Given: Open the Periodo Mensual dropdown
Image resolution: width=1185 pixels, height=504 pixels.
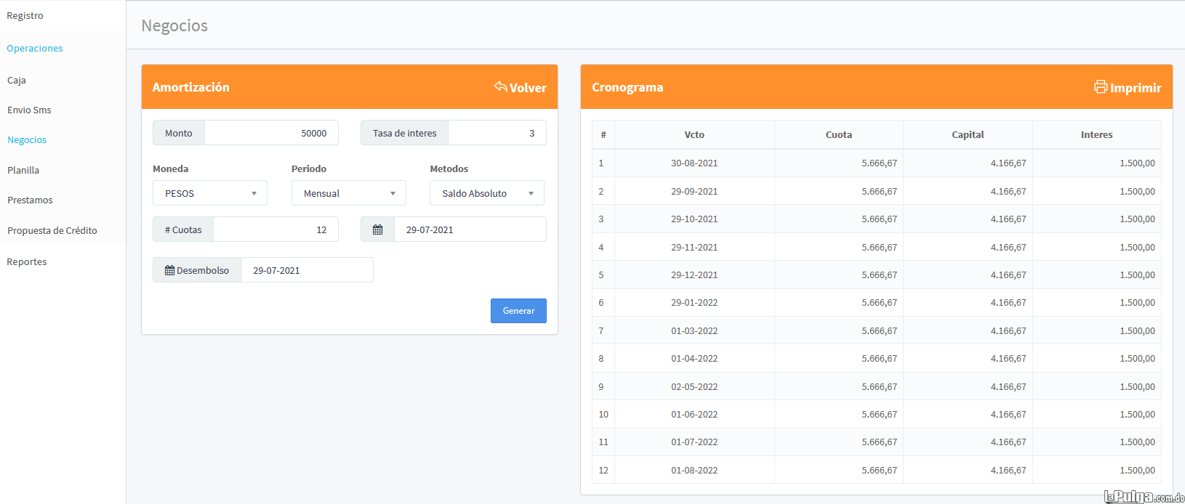Looking at the screenshot, I should (349, 193).
